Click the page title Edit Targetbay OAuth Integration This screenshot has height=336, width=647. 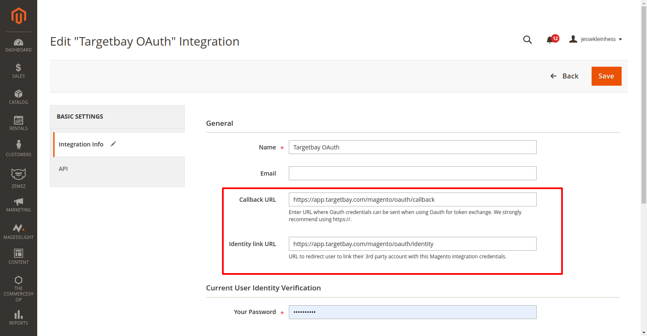[x=145, y=41]
